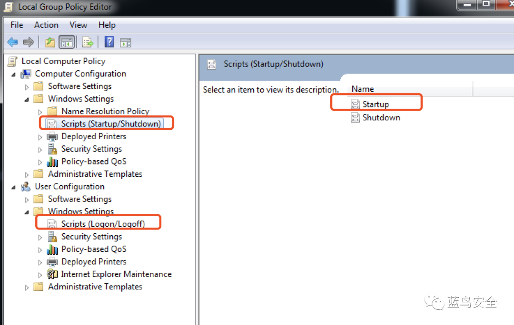
Task: Click the Up One Level folder icon
Action: coord(50,42)
